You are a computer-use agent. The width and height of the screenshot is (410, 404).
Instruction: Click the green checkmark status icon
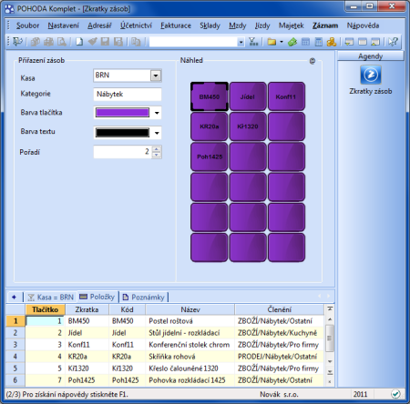coord(395,394)
